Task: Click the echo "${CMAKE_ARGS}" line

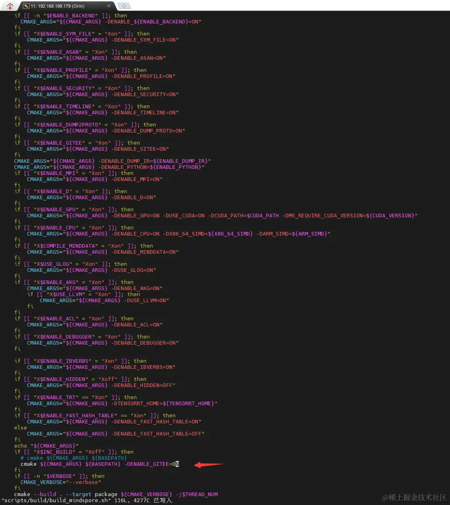Action: (46, 446)
